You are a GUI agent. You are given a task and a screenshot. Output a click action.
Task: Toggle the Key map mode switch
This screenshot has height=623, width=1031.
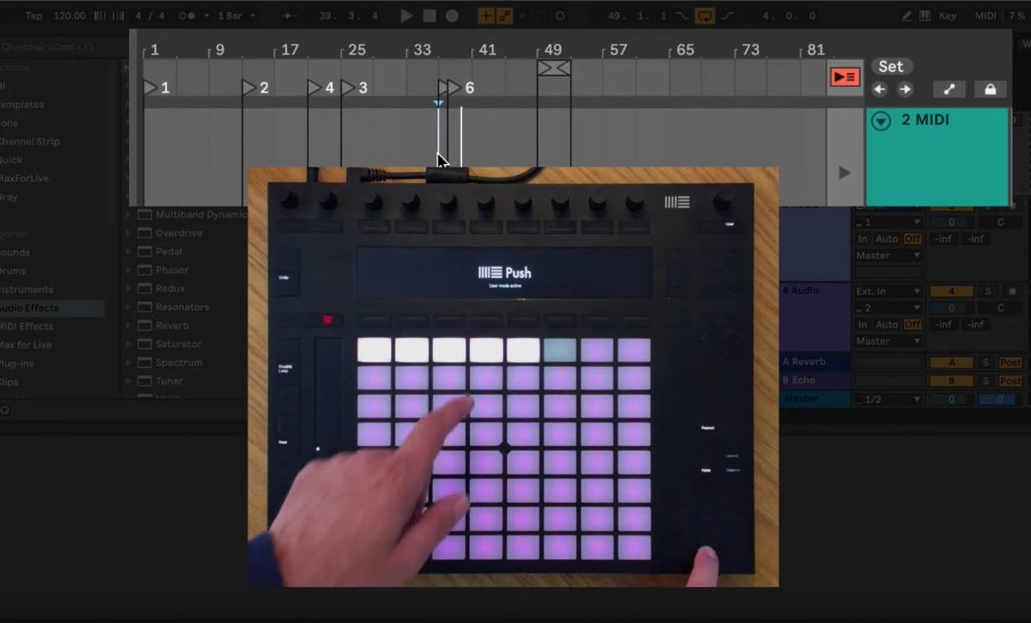tap(947, 15)
